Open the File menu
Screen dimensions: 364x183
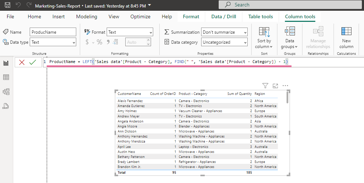tap(10, 16)
